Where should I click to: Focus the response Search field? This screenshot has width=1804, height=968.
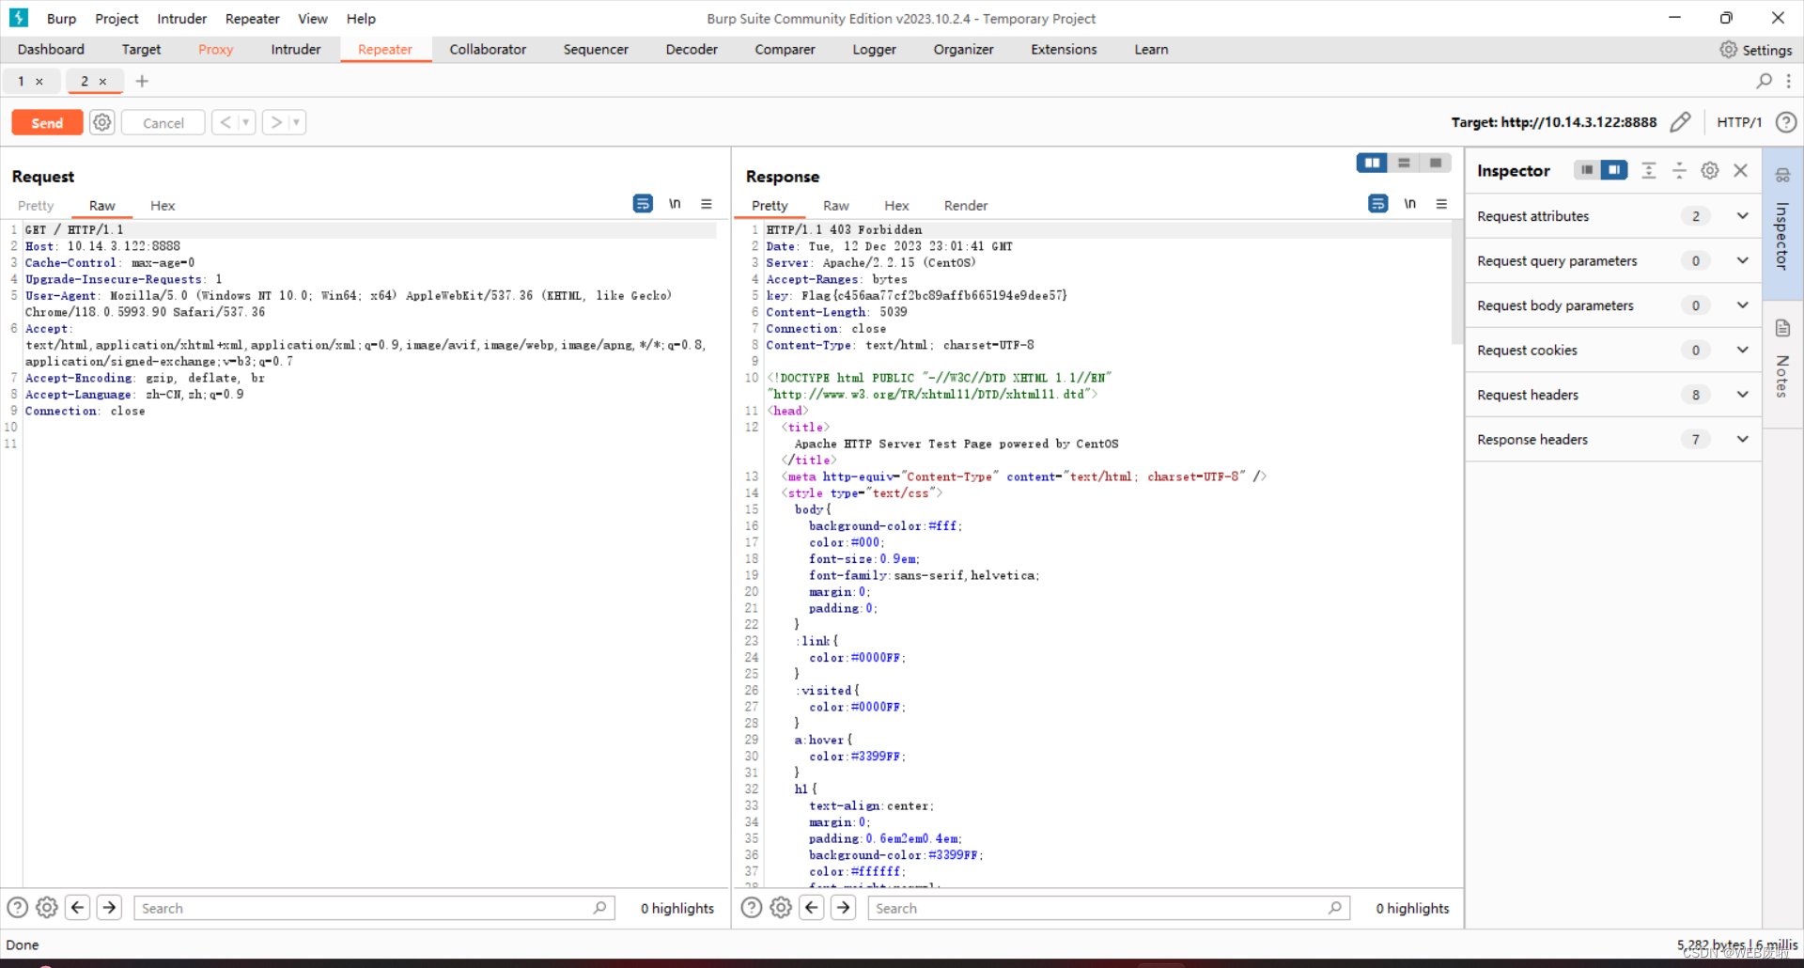coord(1109,908)
